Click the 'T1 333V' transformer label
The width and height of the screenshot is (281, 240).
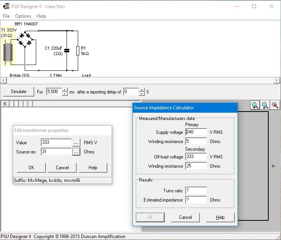pos(9,30)
